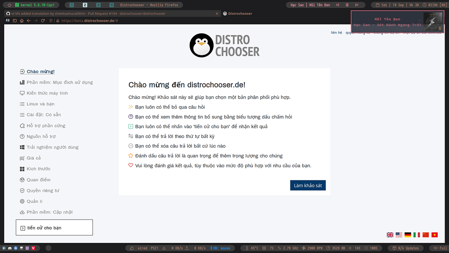This screenshot has height=253, width=449.
Task: Skip to previous music track
Action: (x=338, y=5)
